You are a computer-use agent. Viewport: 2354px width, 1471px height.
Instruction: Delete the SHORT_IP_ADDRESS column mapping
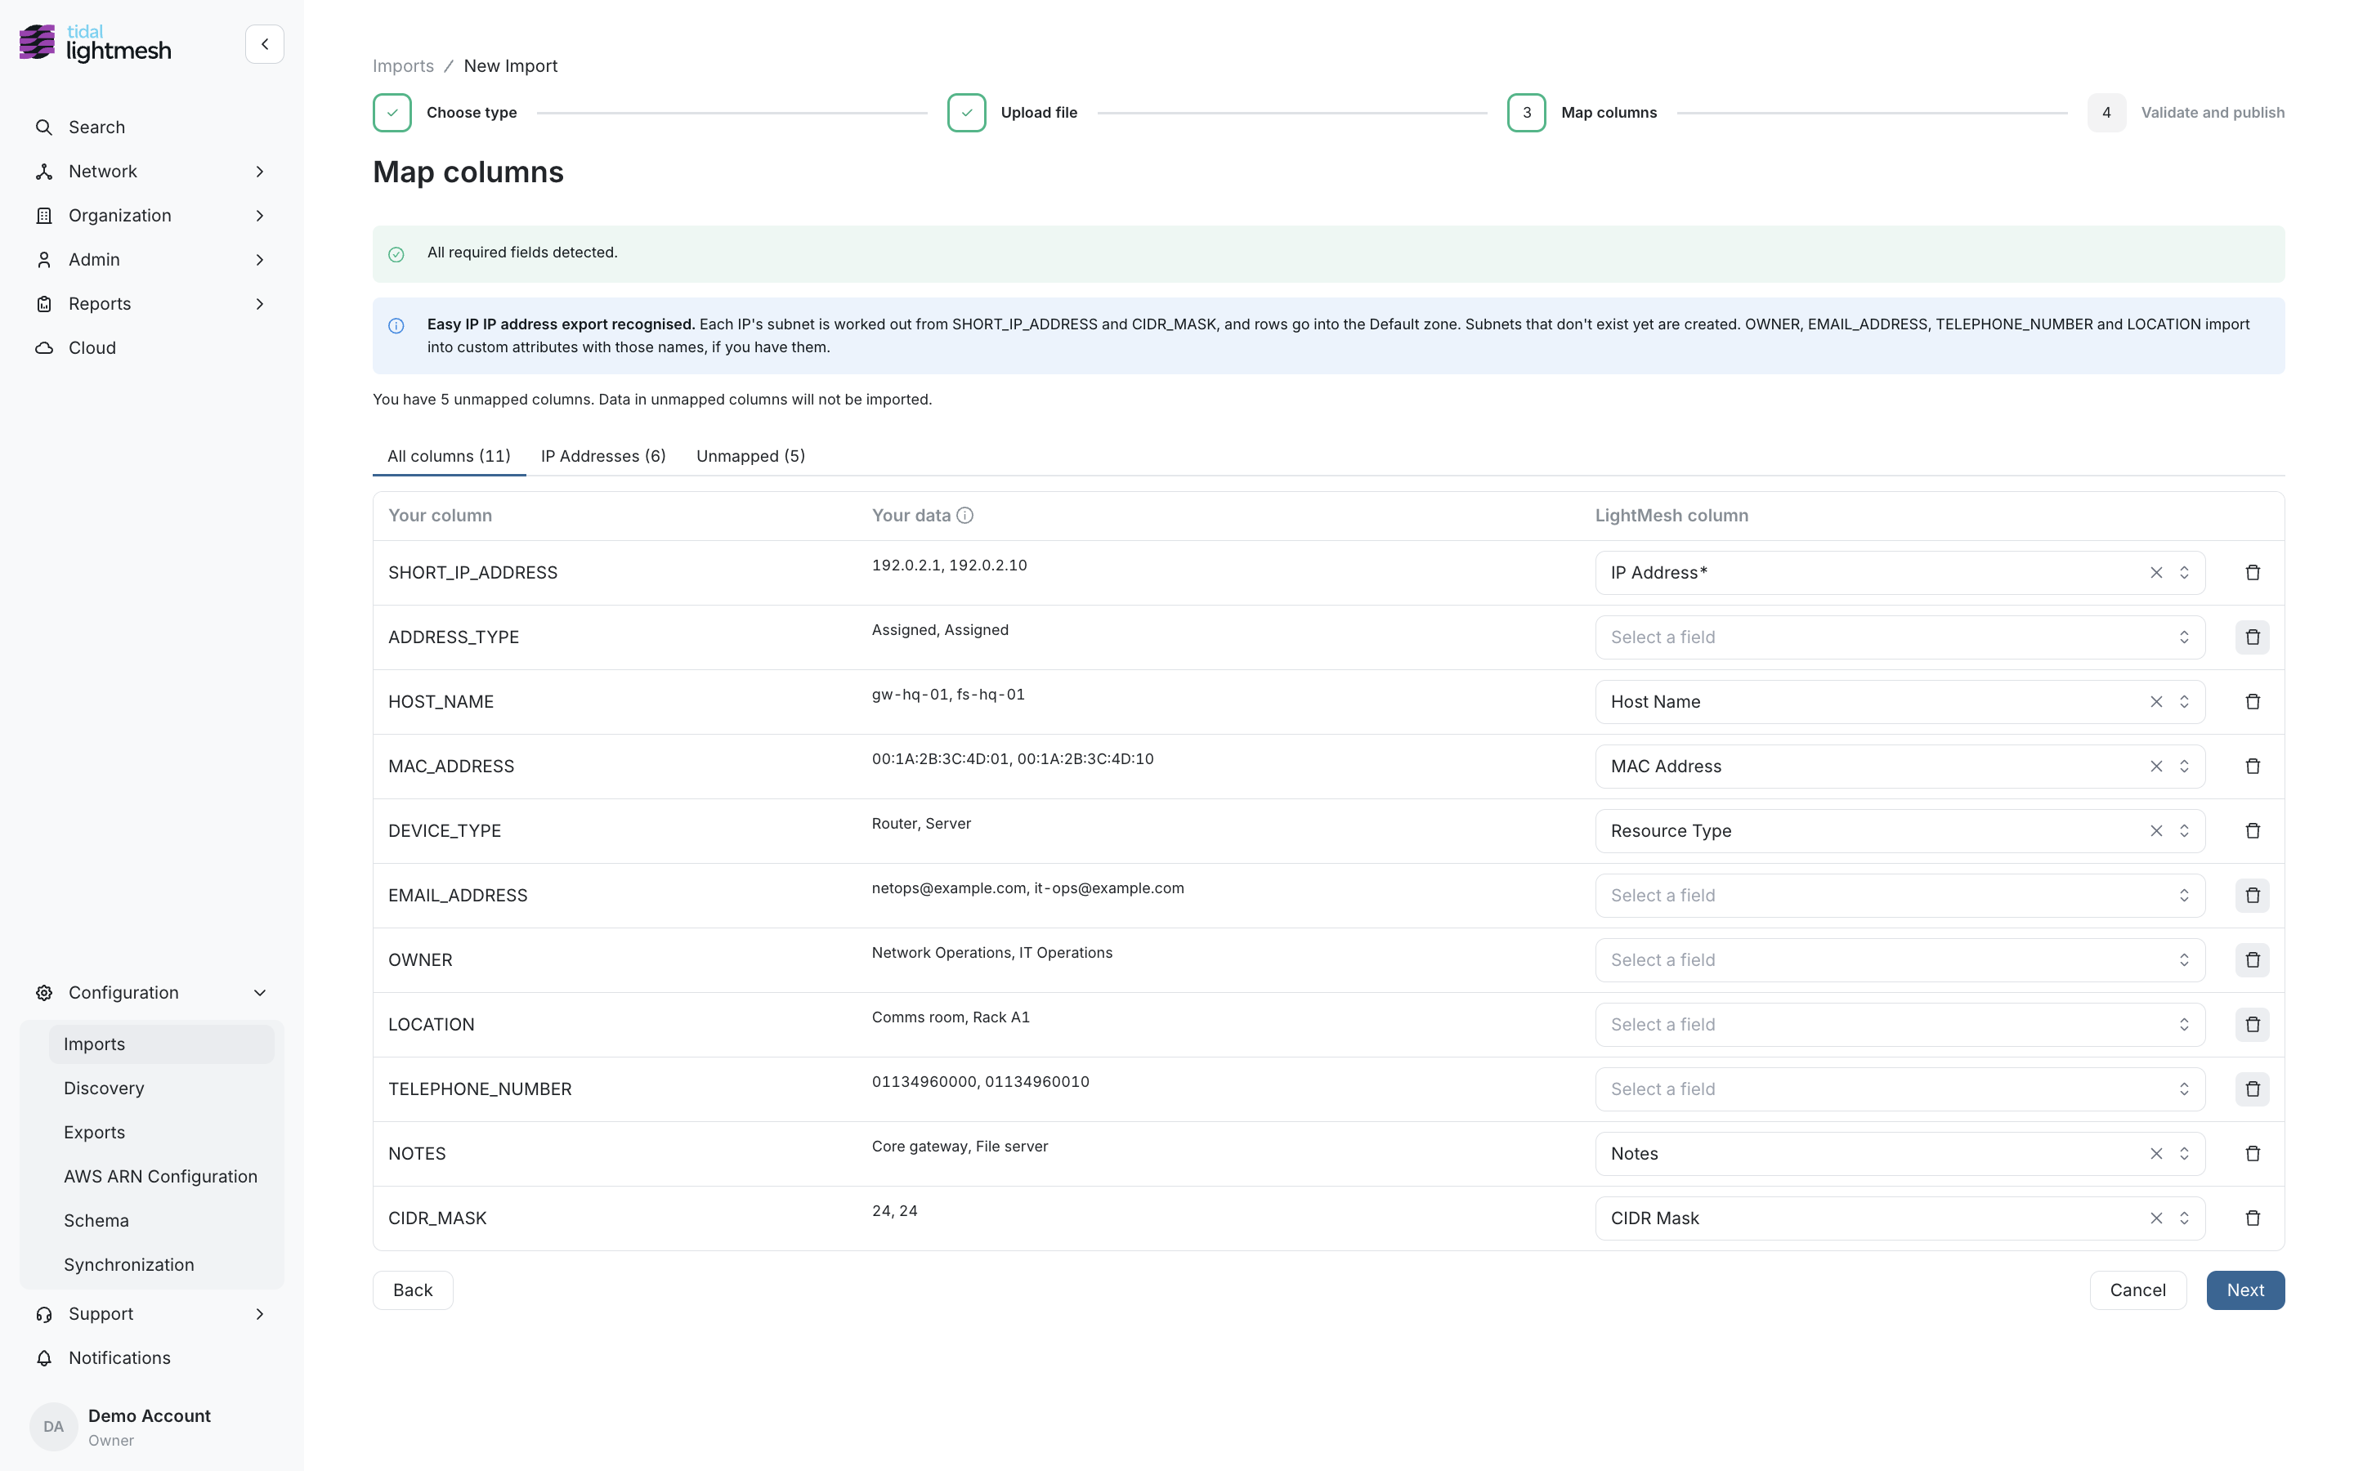coord(2252,572)
